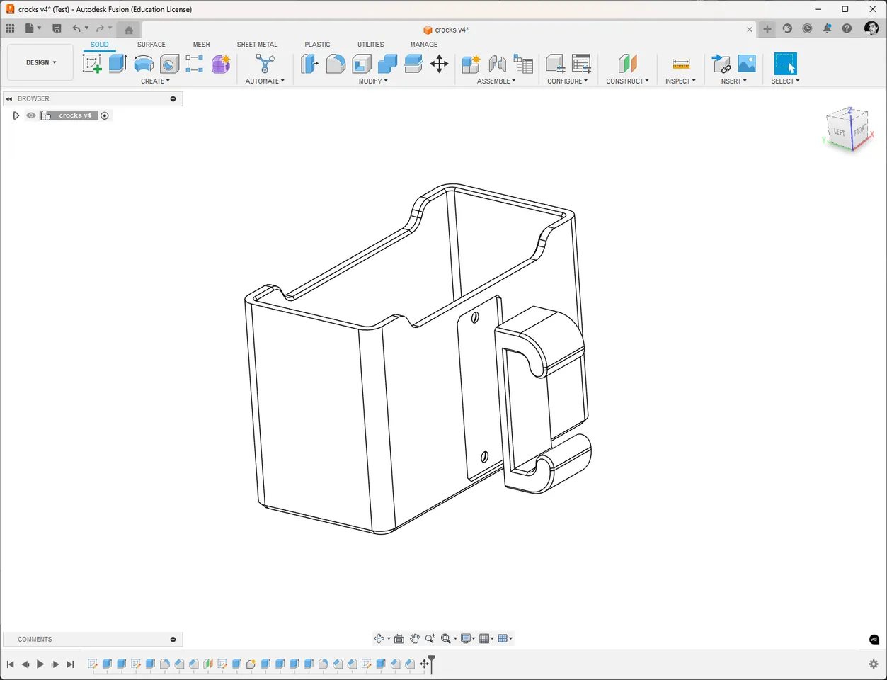887x680 pixels.
Task: Open the Extensions icon in the top bar
Action: pyautogui.click(x=787, y=28)
